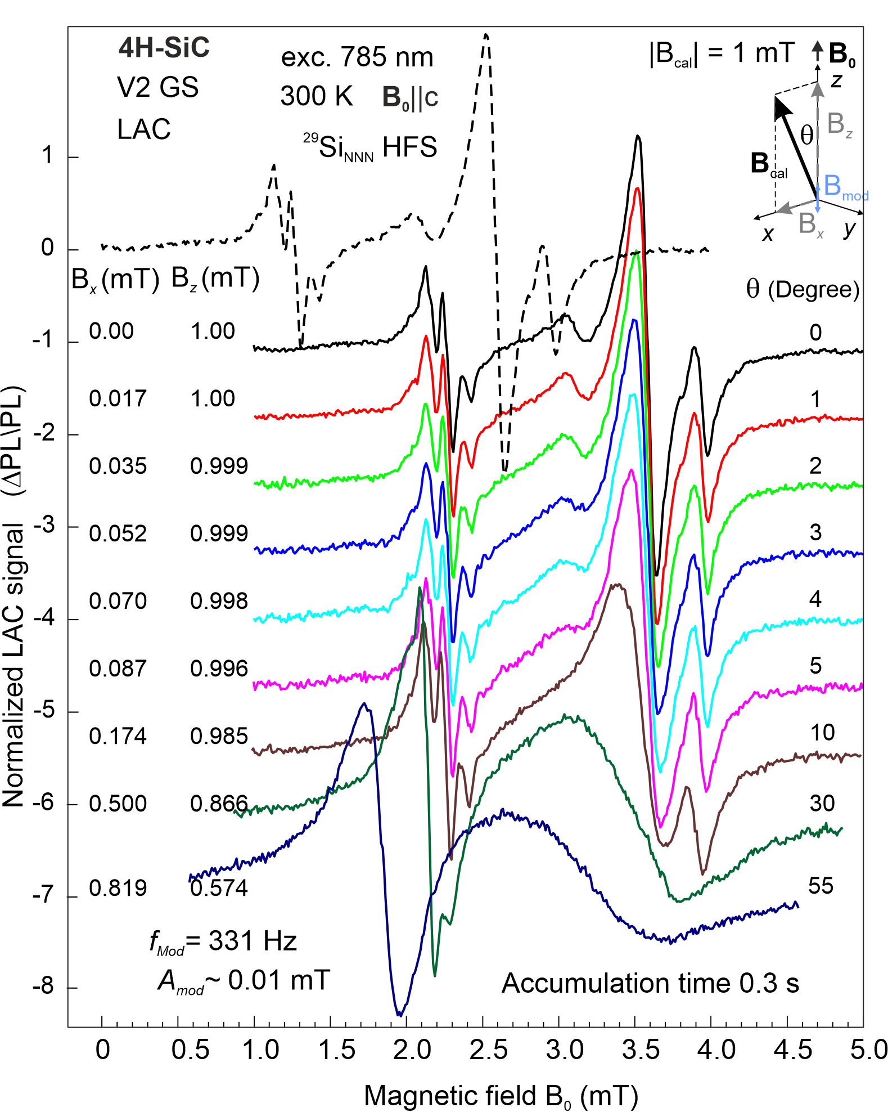Viewport: 888px width, 1112px height.
Task: Click the θ value "10" on the right
Action: (822, 733)
